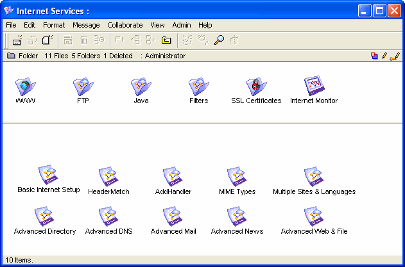Click the grayed-out next-in-thread toolbar icon
Screen dimensions: 405x267
point(151,40)
